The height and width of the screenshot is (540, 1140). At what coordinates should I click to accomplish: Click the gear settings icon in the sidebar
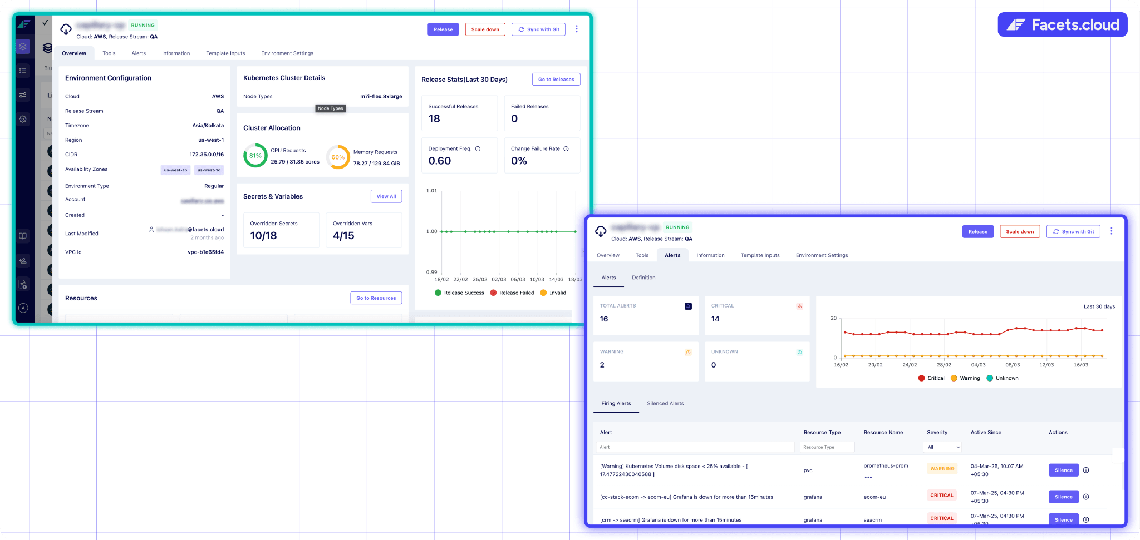click(23, 119)
